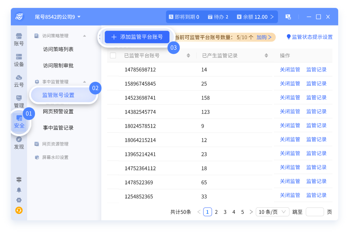Sort by 已监管平台账号 column arrows
Screen dimensions: 349x234
(188, 55)
